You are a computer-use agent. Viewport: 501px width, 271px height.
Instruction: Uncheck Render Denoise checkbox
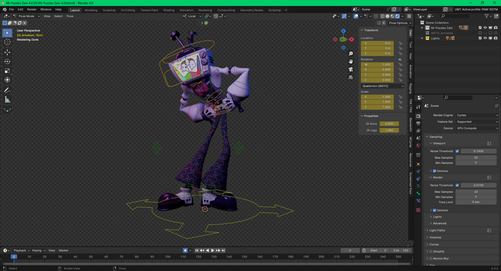[x=434, y=210]
